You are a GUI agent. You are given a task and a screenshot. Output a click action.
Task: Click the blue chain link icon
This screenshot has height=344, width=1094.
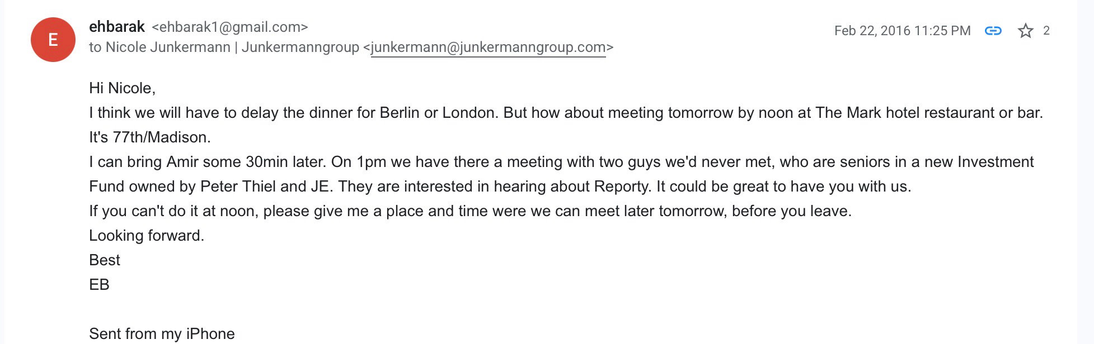[x=993, y=31]
